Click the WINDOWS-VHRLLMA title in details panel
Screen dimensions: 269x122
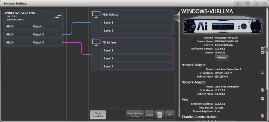coord(207,11)
